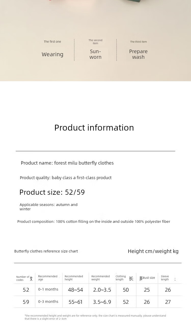
Task: Click the "Height cm/weight kg" label
Action: [153, 251]
